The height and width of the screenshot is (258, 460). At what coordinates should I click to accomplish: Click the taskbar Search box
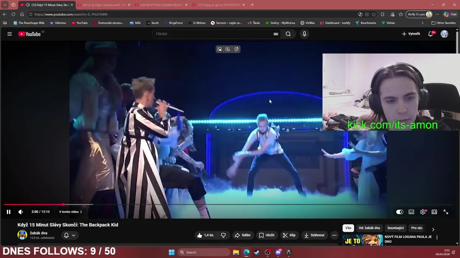[204, 252]
